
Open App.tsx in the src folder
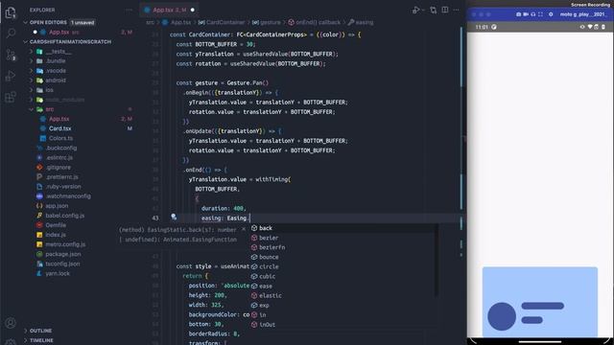tap(59, 119)
